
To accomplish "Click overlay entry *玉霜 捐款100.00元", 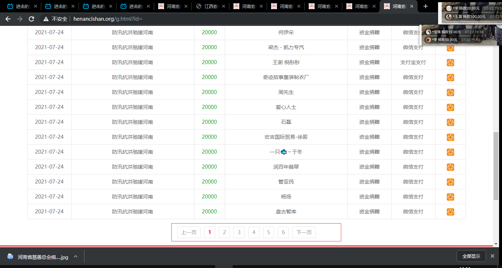I will point(473,16).
